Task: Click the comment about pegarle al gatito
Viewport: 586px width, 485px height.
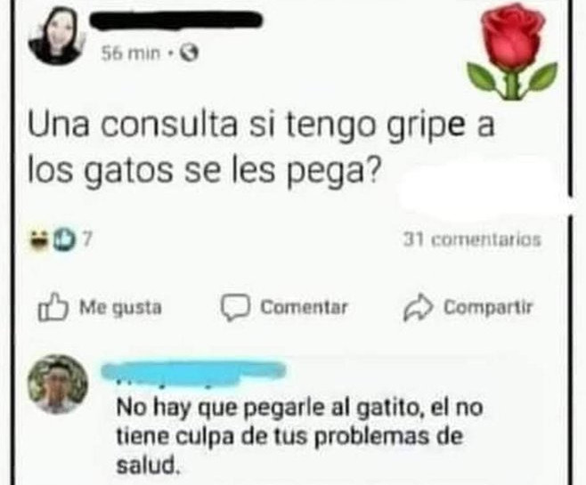Action: click(299, 436)
